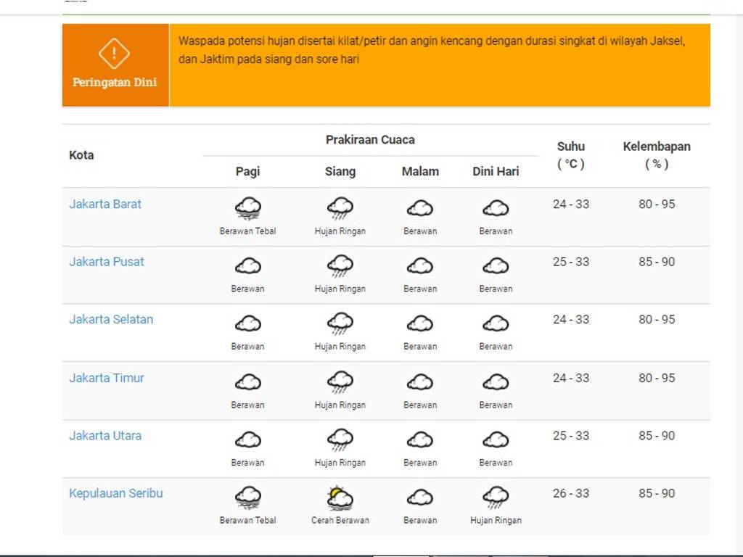Open the Jakarta Pusat link
743x557 pixels.
107,262
